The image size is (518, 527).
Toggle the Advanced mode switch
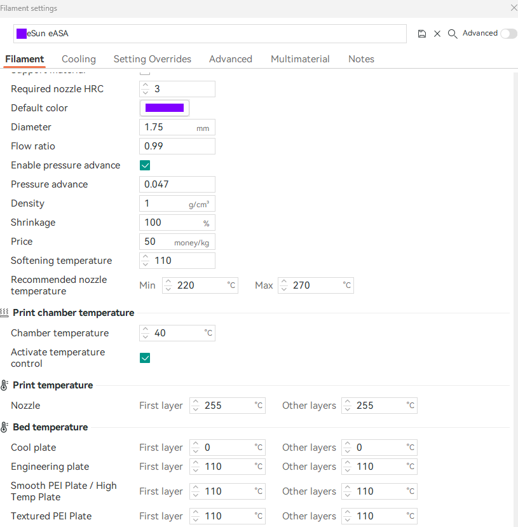click(x=508, y=34)
